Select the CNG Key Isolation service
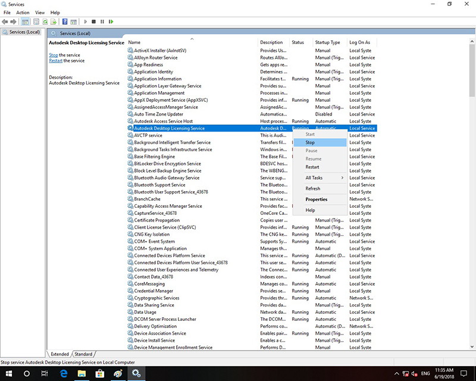 (252, 235)
